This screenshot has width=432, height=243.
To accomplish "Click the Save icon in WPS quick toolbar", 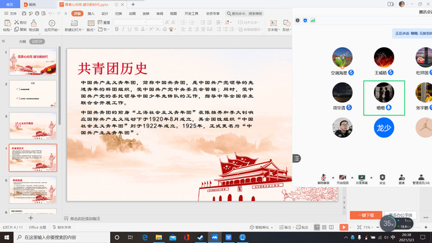I will click(24, 13).
